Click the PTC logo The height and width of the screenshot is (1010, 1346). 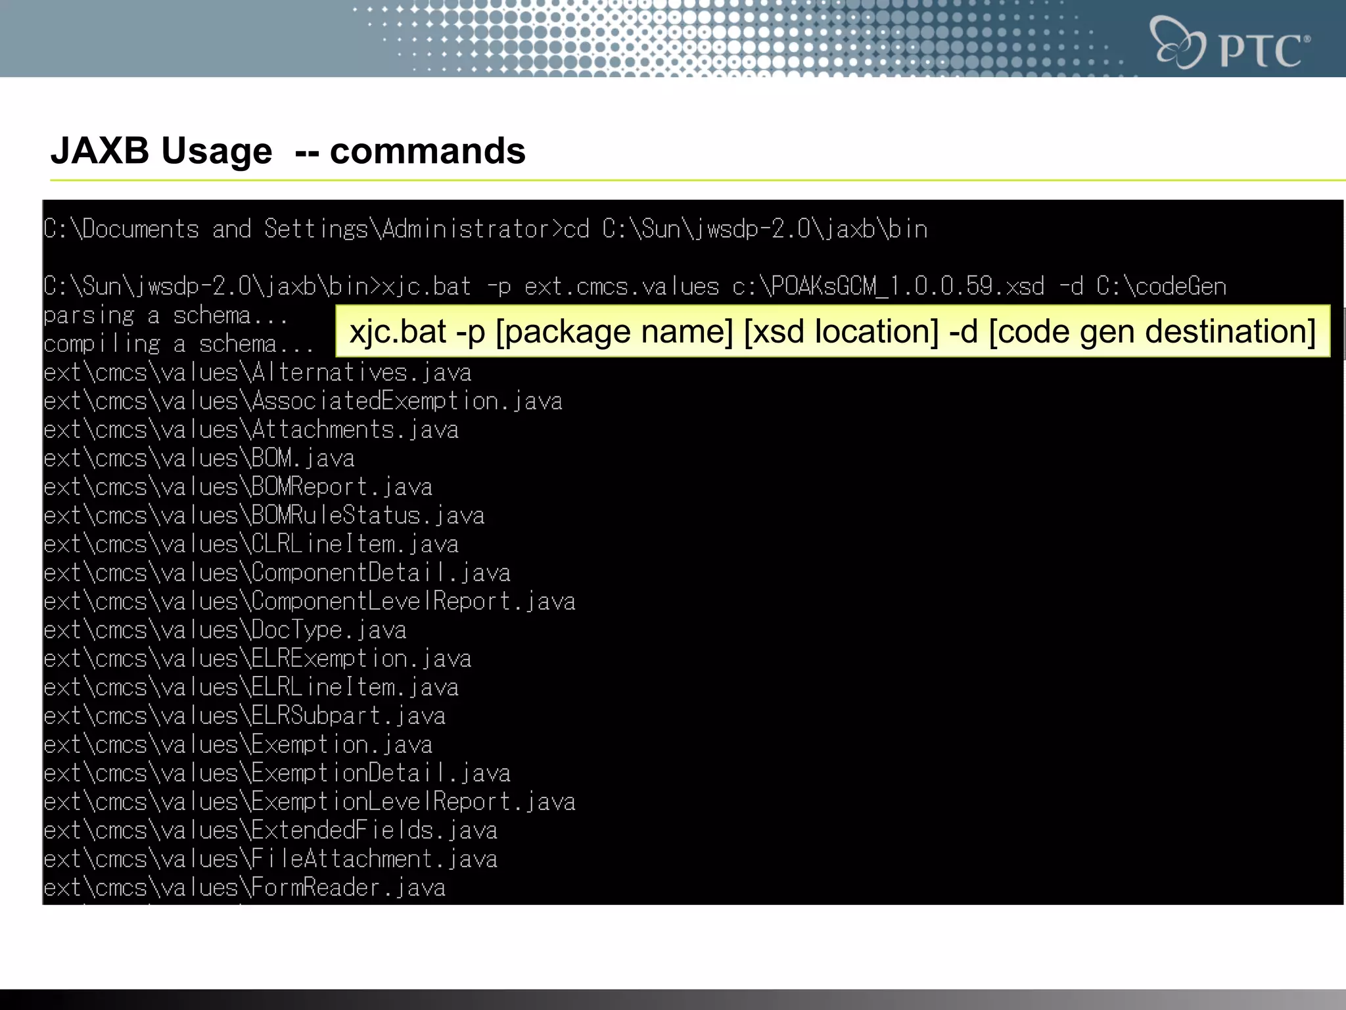click(1230, 42)
